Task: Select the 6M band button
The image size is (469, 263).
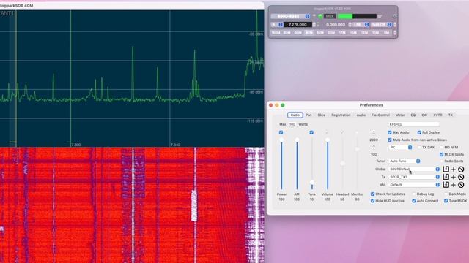Action: pyautogui.click(x=386, y=32)
